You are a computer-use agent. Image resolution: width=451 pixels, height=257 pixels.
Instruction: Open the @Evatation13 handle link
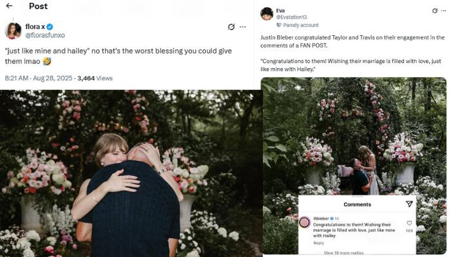[x=292, y=17]
